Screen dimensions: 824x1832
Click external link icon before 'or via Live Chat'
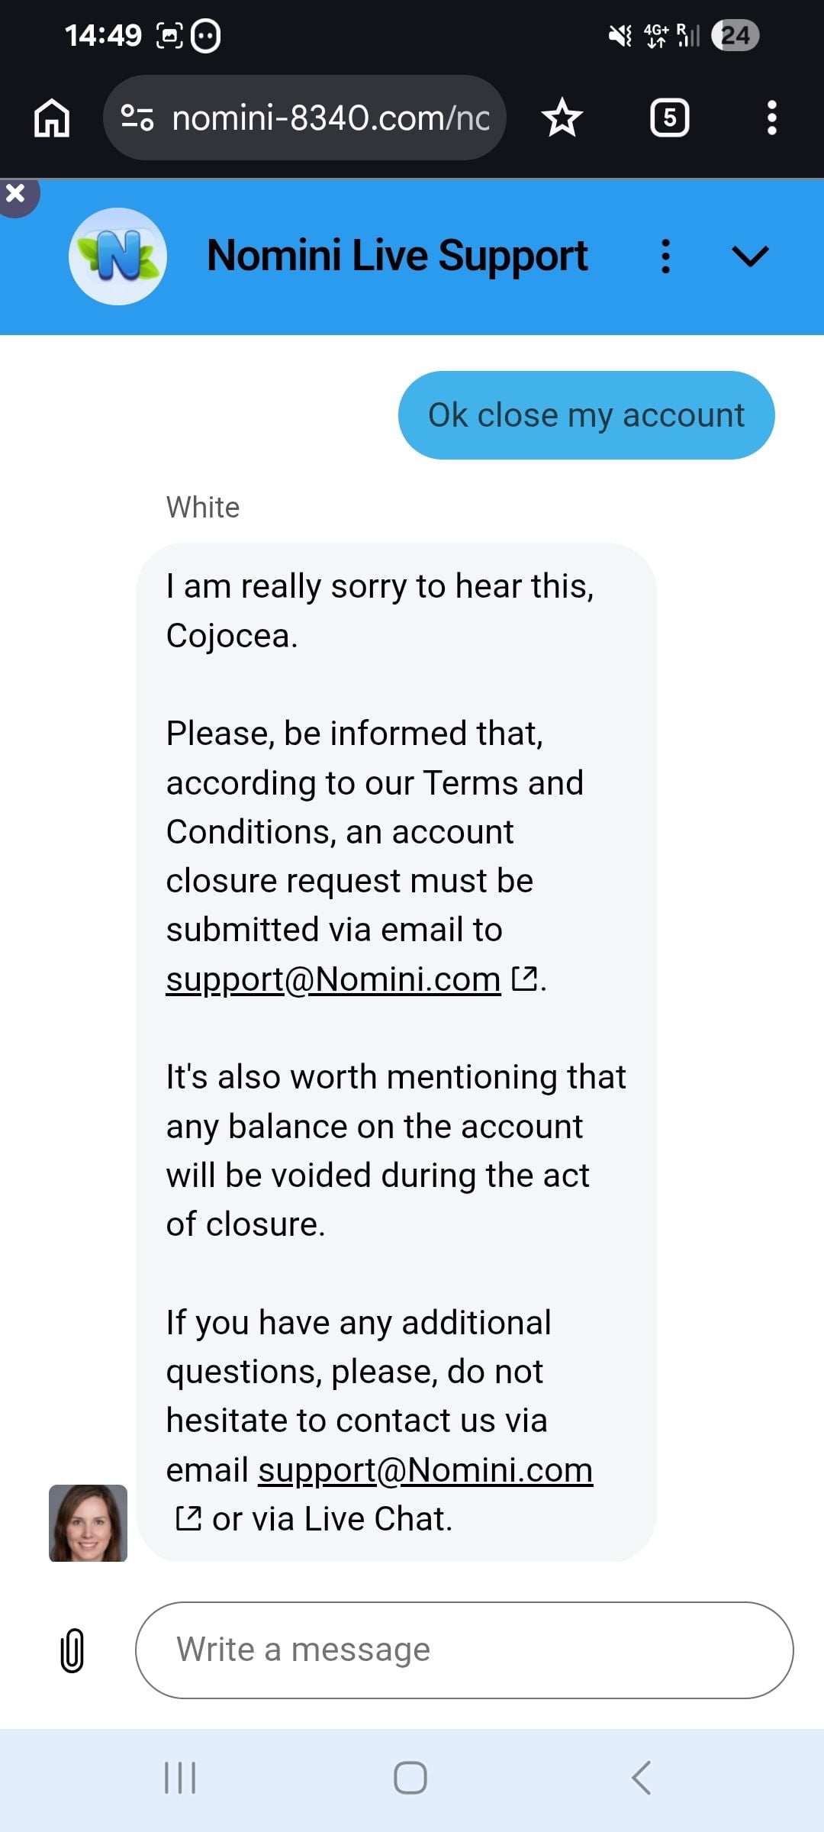coord(188,1519)
